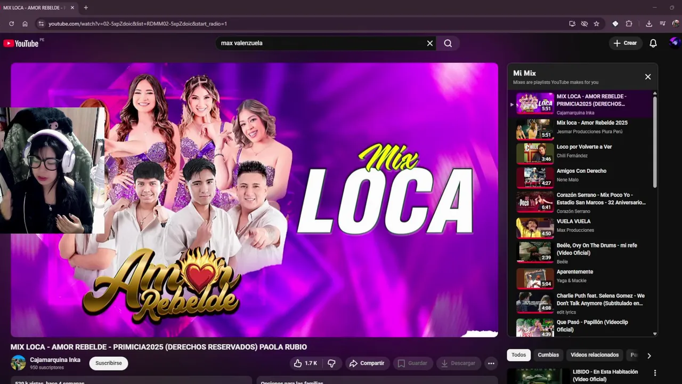Screen dimensions: 682x384
Task: Click the 950 suscriptores text
Action: pos(47,368)
